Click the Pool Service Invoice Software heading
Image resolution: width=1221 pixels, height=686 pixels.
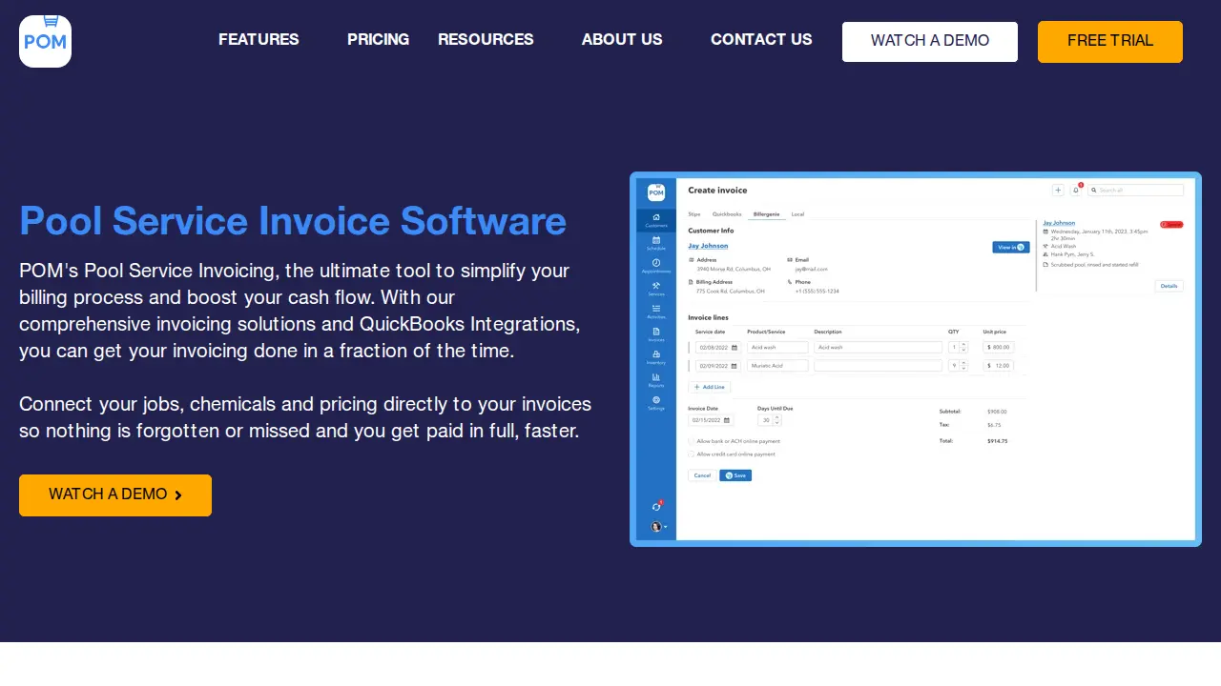point(293,221)
